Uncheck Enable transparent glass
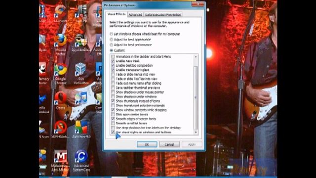 pyautogui.click(x=113, y=70)
